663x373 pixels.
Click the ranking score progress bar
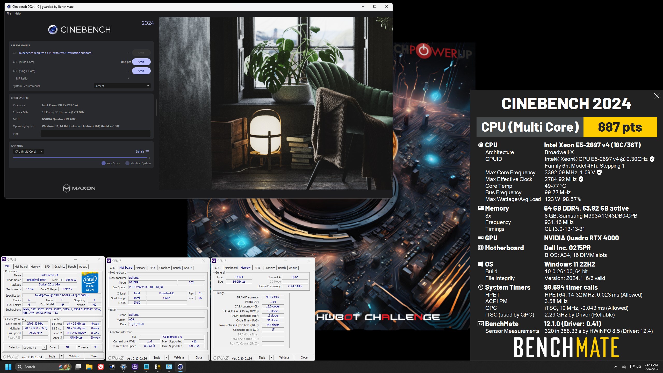click(x=80, y=157)
